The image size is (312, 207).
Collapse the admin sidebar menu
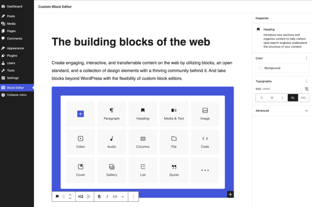pyautogui.click(x=15, y=95)
